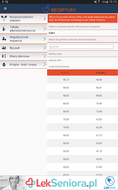118x190 pixels.
Task: Open the LekSeniora.pl ad banner
Action: coord(59,183)
